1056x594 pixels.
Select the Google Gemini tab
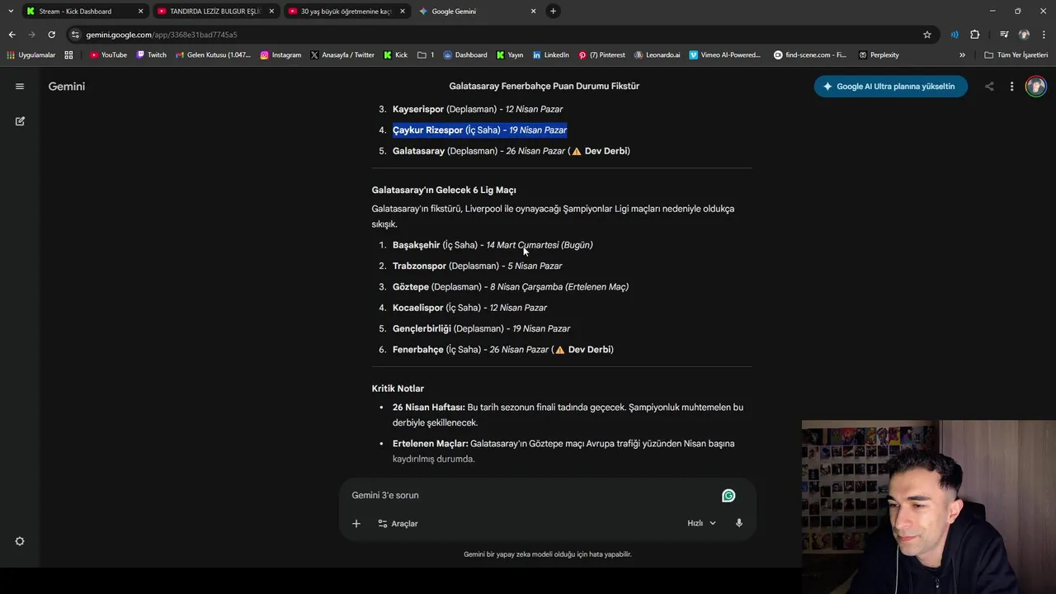(477, 12)
